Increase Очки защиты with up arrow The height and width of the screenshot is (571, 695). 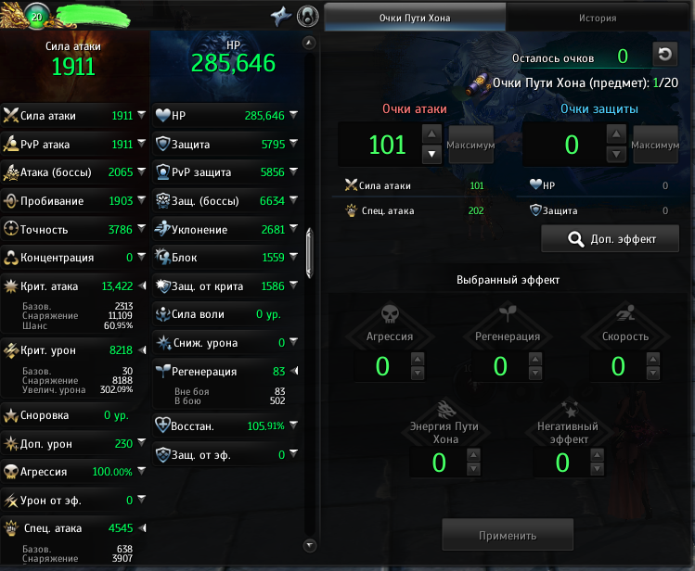(x=616, y=134)
